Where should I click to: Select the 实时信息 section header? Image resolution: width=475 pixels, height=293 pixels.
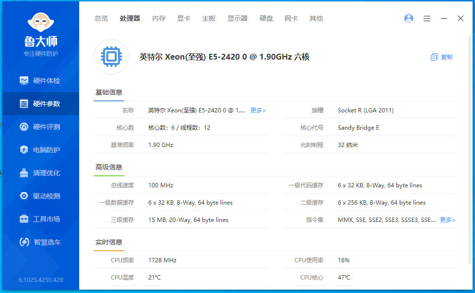109,243
